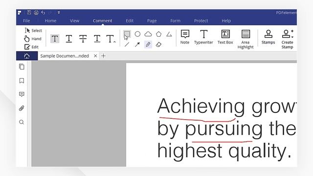Go to the Home start page tab

coord(27,56)
